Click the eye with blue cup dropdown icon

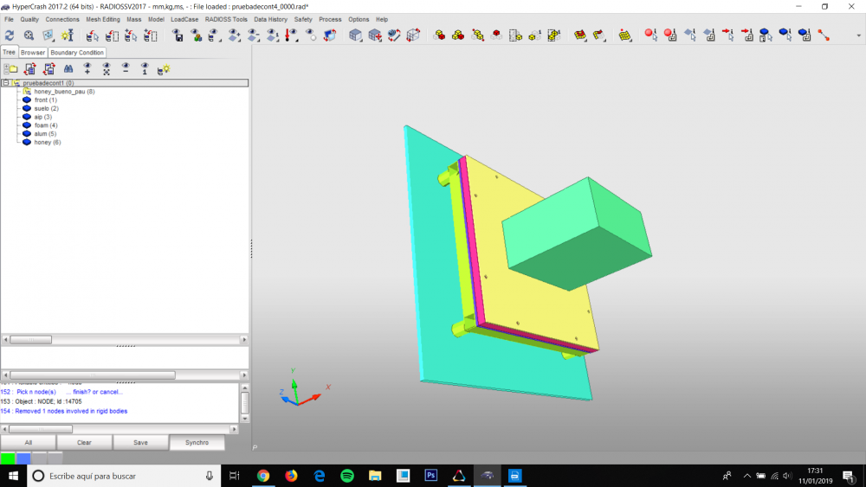(213, 35)
